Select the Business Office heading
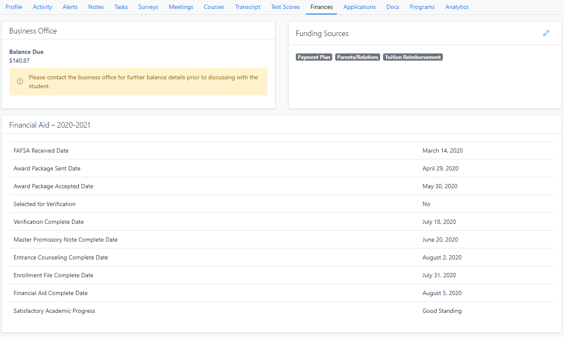 tap(33, 31)
